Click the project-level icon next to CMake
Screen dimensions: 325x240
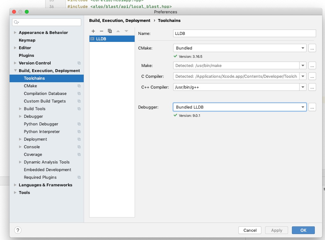79,86
